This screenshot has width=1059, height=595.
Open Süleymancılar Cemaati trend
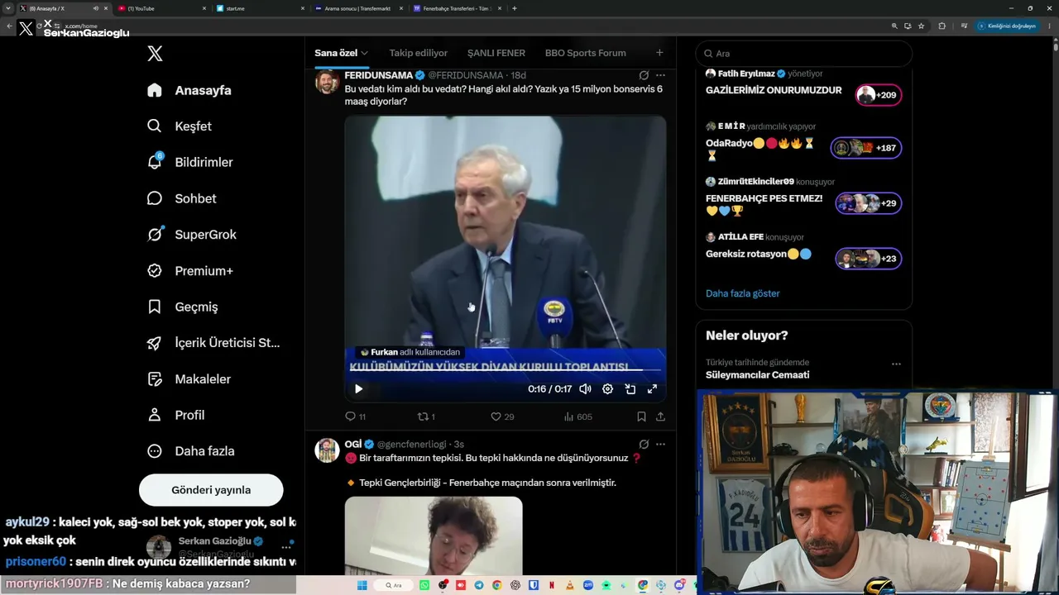pyautogui.click(x=757, y=375)
